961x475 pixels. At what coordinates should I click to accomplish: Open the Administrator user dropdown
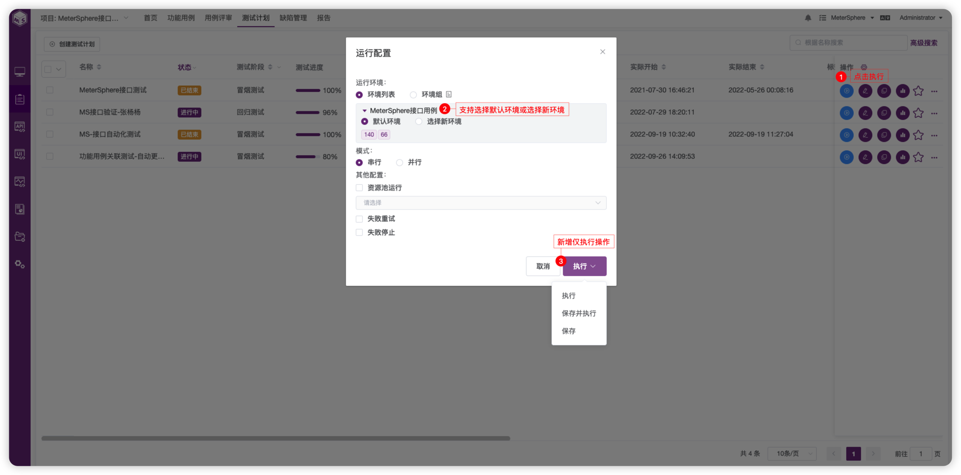(x=921, y=18)
